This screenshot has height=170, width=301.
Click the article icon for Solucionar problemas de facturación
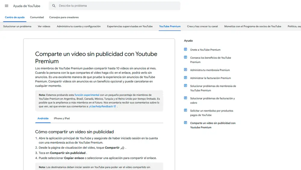point(185,98)
